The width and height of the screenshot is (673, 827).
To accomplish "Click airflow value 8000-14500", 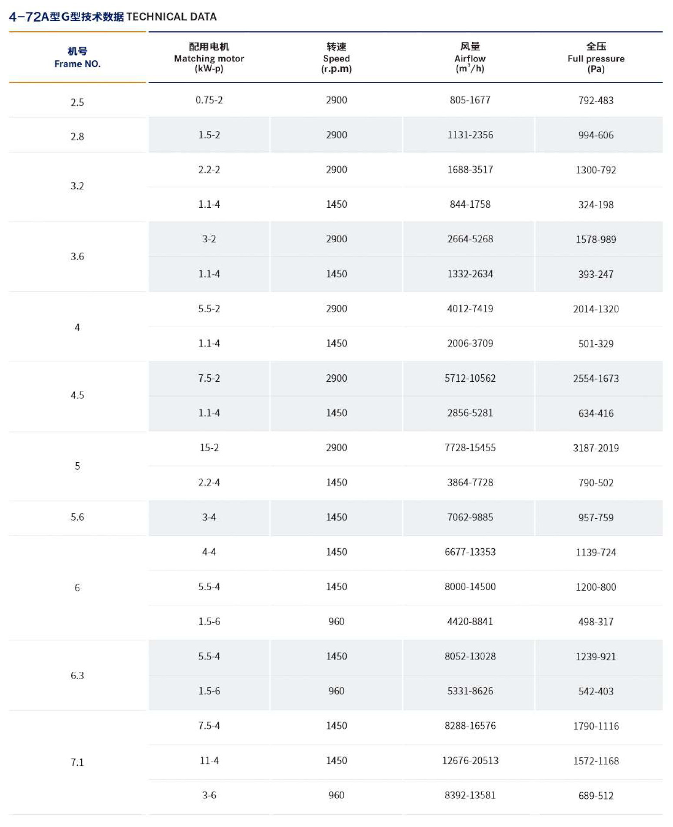I will (470, 587).
